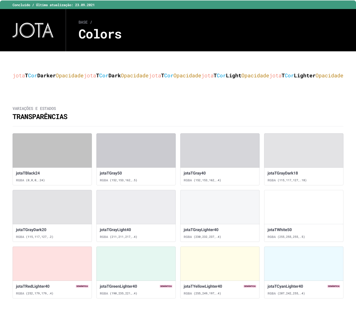Choose the jotaTGrayLight40 swatch
Screen dimensions: 356x311
[x=136, y=207]
